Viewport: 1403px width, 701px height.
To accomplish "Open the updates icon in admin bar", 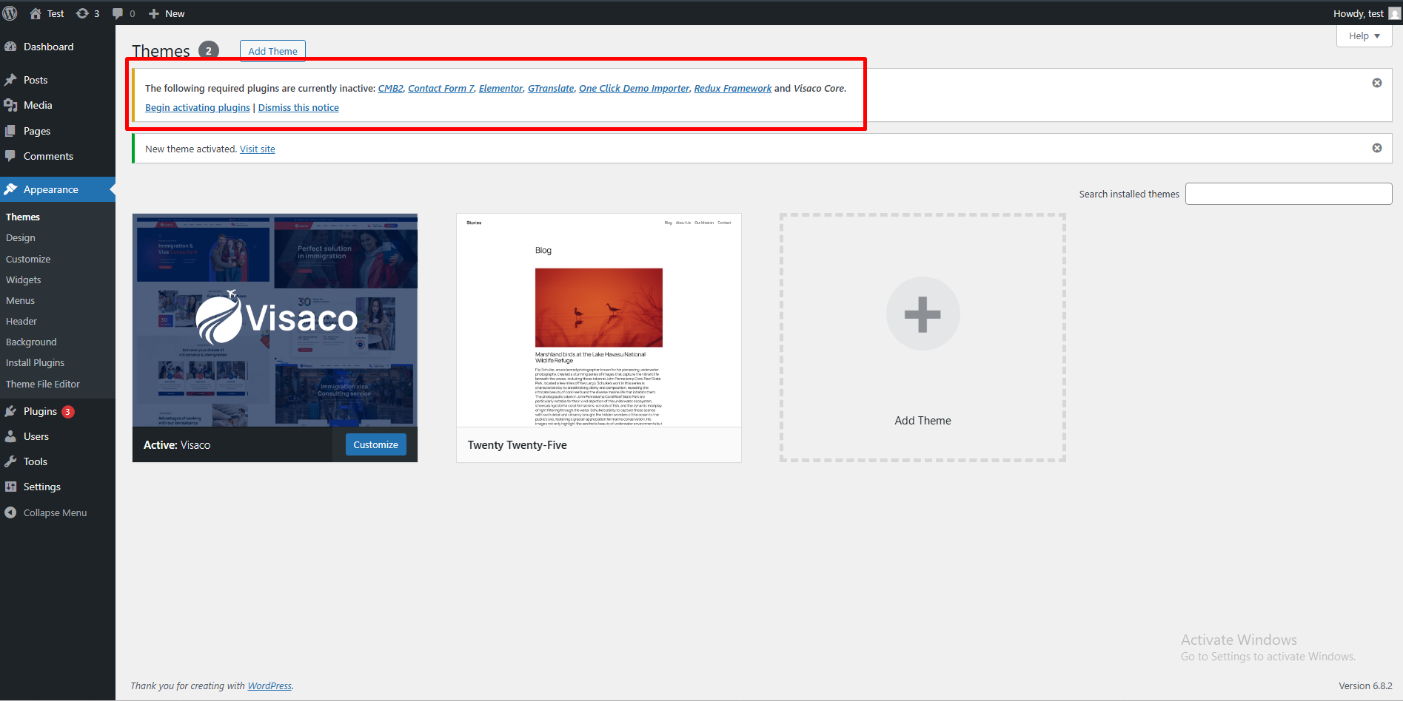I will [x=83, y=13].
